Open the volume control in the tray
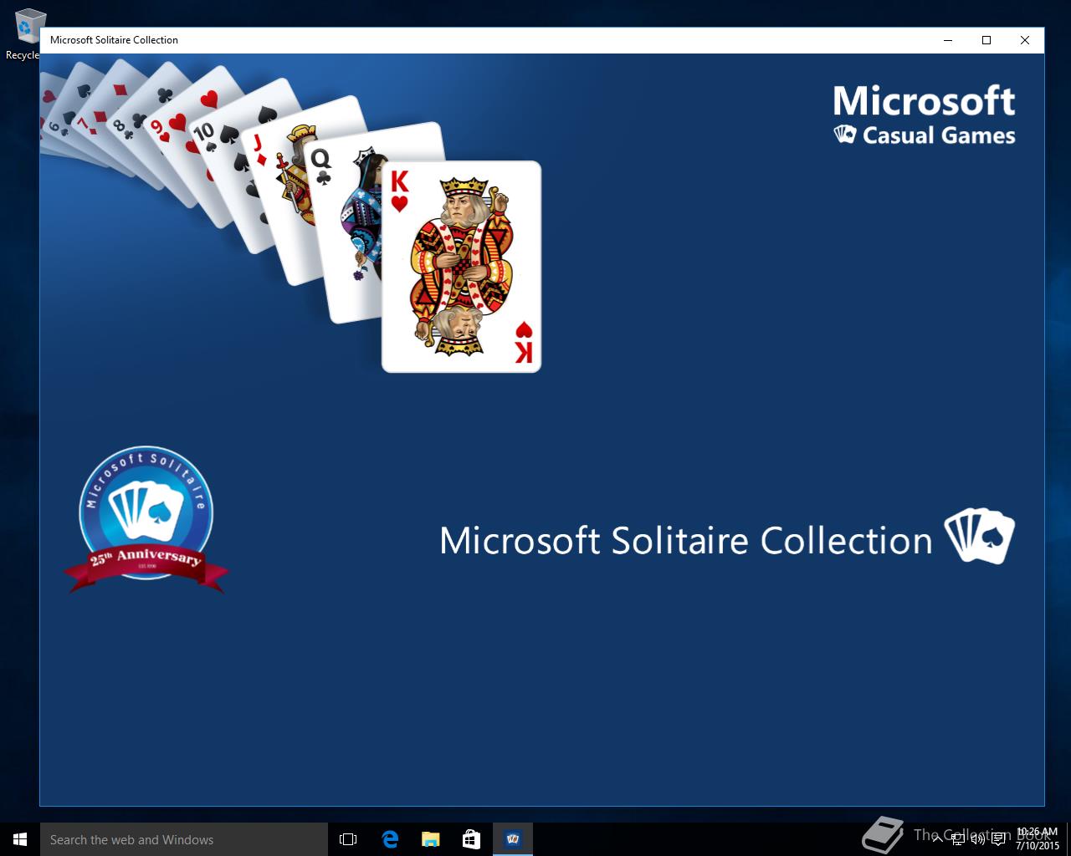 pos(977,839)
